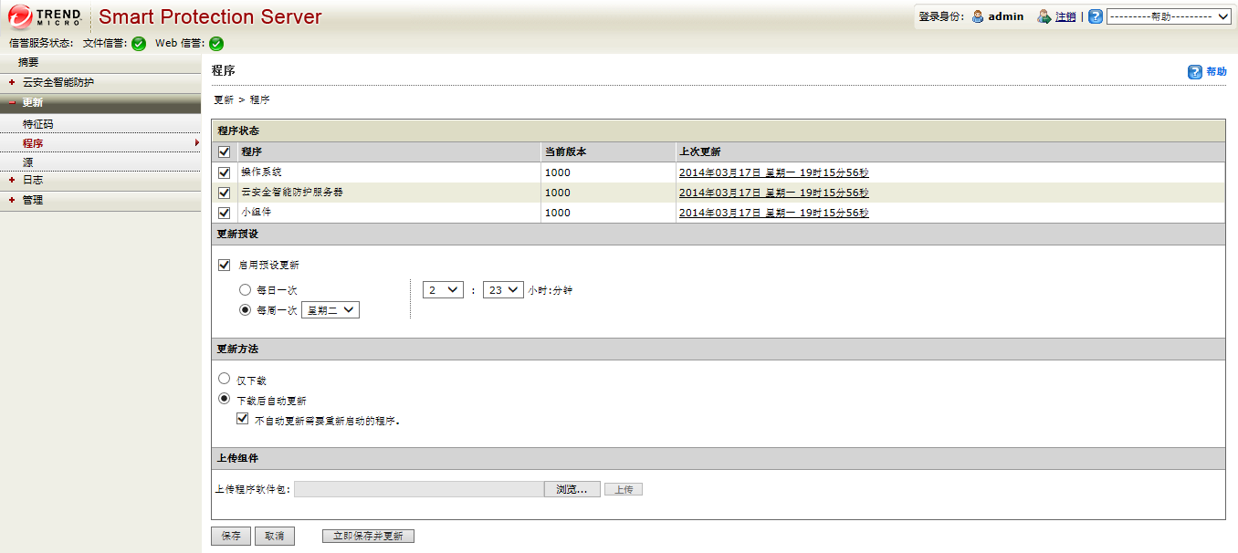Choose the 仅下载 update method
This screenshot has height=553, width=1238.
(x=224, y=379)
